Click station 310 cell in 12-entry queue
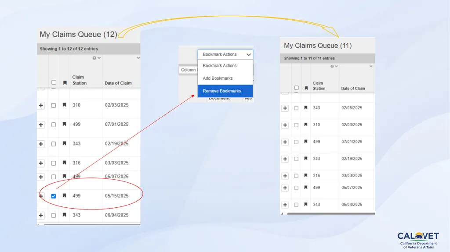Viewport: 450px width, 252px height. coord(76,105)
